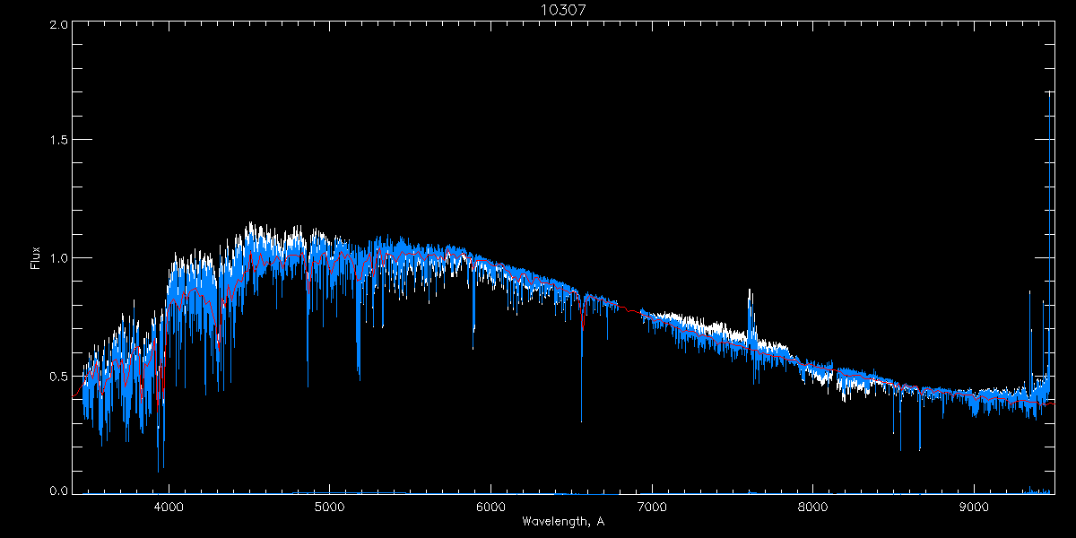Click the 5000 wavelength tick label
The height and width of the screenshot is (538, 1076).
(329, 506)
